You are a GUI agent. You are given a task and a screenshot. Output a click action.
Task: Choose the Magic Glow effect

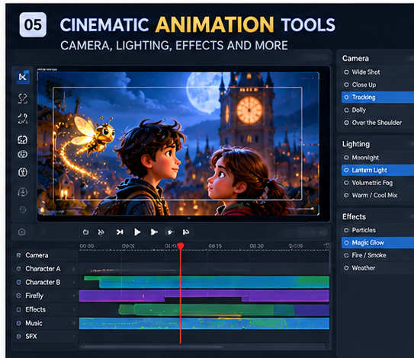[377, 243]
